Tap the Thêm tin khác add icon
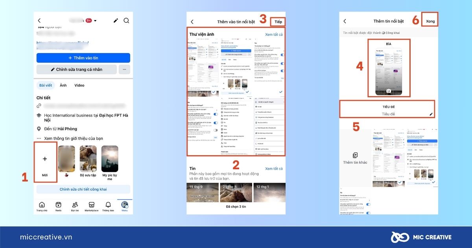The width and height of the screenshot is (472, 248). [x=355, y=155]
